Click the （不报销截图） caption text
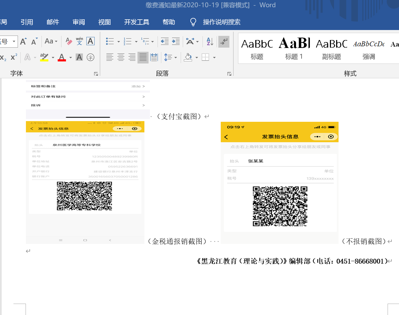The height and width of the screenshot is (315, 399). pos(364,241)
